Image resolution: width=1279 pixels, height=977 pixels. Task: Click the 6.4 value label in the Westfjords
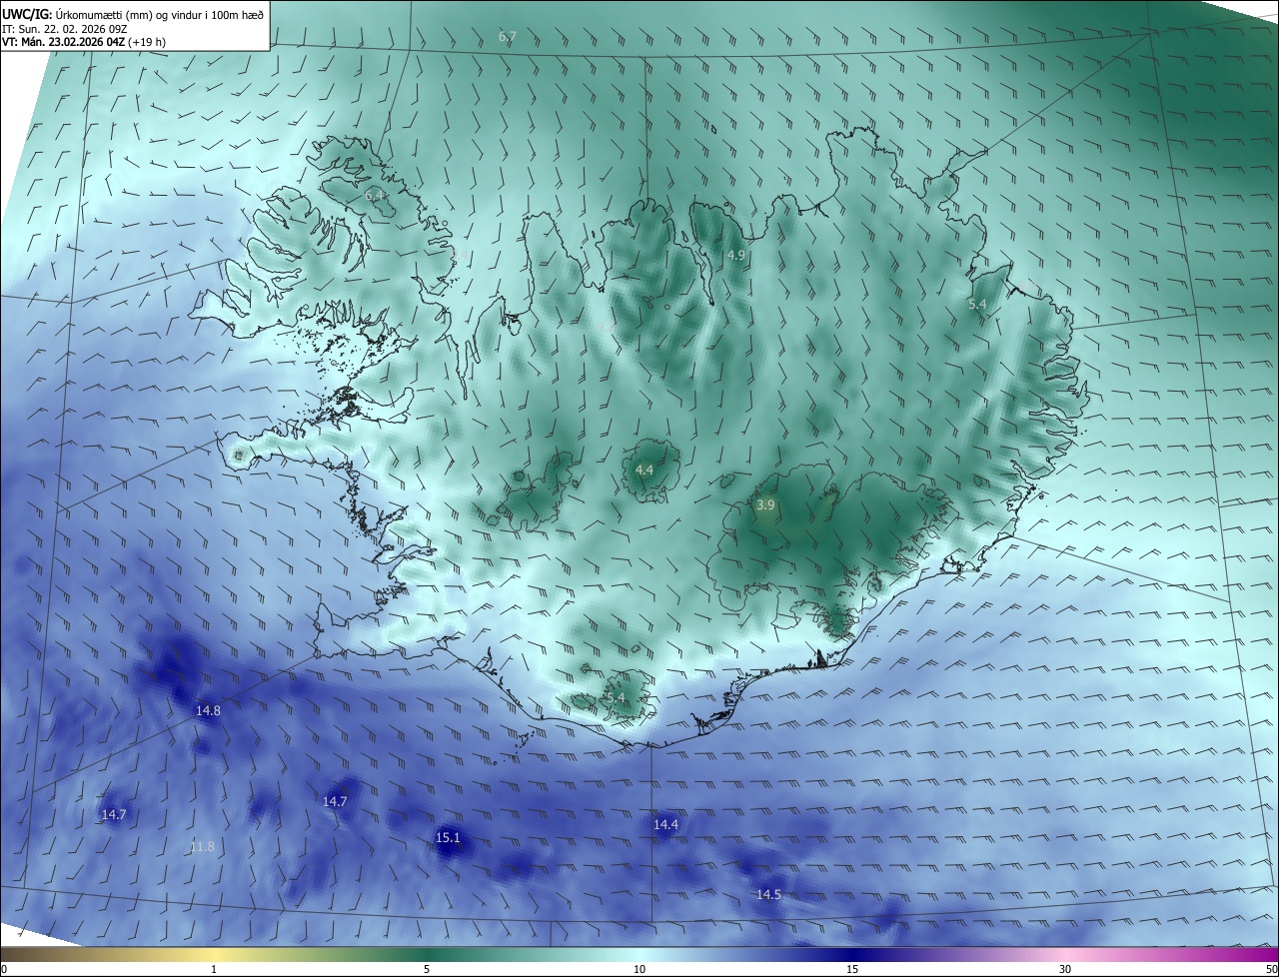pyautogui.click(x=375, y=195)
